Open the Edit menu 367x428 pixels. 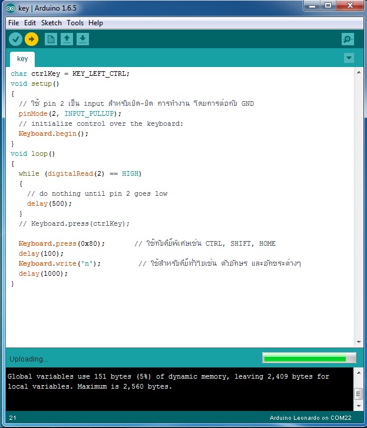pyautogui.click(x=30, y=23)
